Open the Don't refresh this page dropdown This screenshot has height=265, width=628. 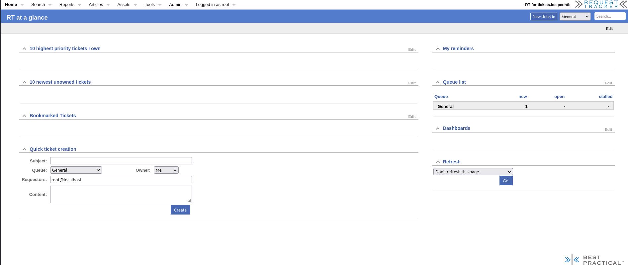[473, 172]
